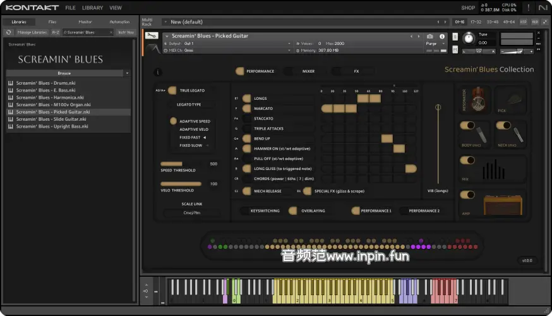Click the wrench icon to edit instrument

152,36
